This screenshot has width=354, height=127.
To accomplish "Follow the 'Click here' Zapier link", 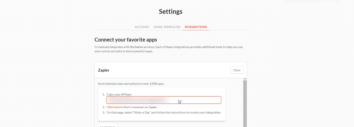I will click(x=113, y=107).
